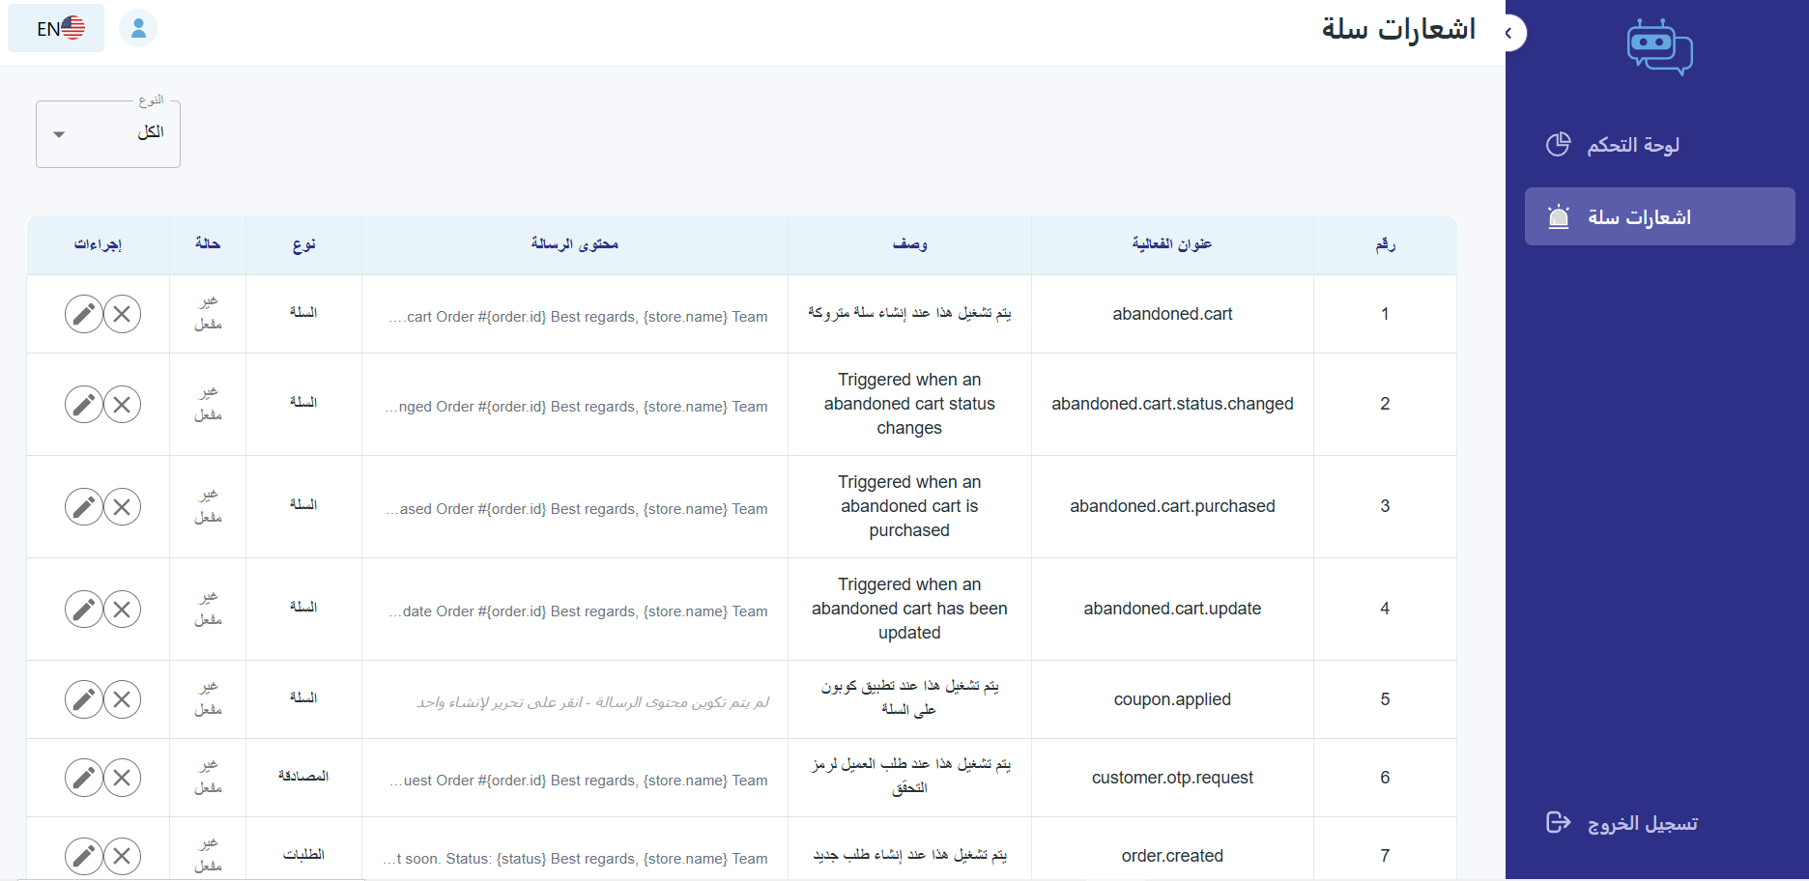Click X icon for abandoned.cart.purchased row
The image size is (1809, 881).
point(122,507)
